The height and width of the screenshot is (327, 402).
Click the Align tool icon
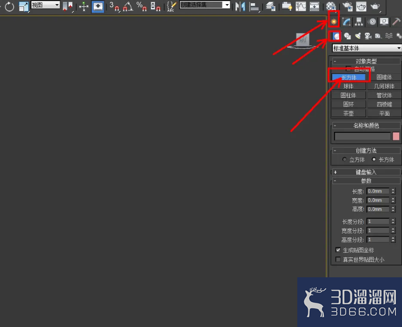[254, 6]
